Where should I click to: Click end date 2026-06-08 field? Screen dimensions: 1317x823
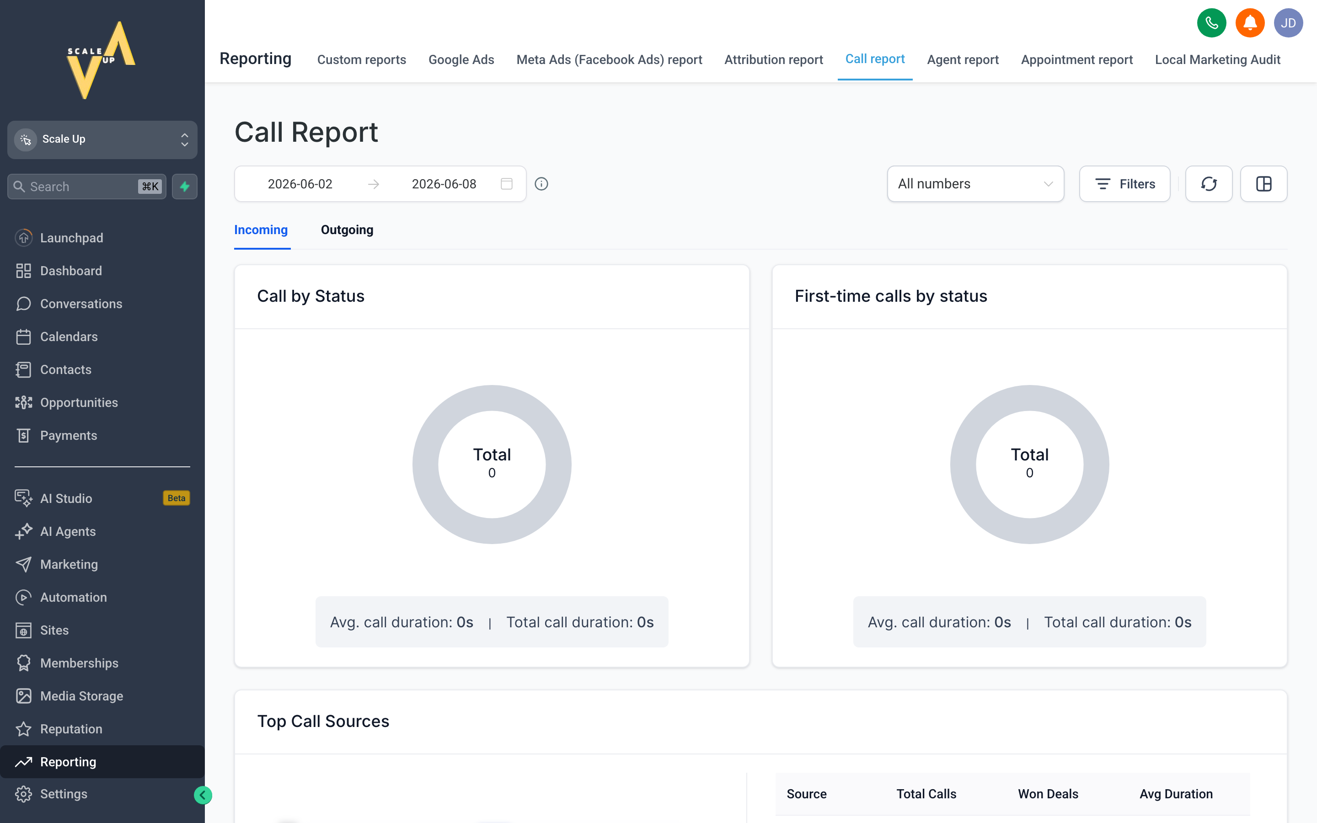(x=444, y=184)
